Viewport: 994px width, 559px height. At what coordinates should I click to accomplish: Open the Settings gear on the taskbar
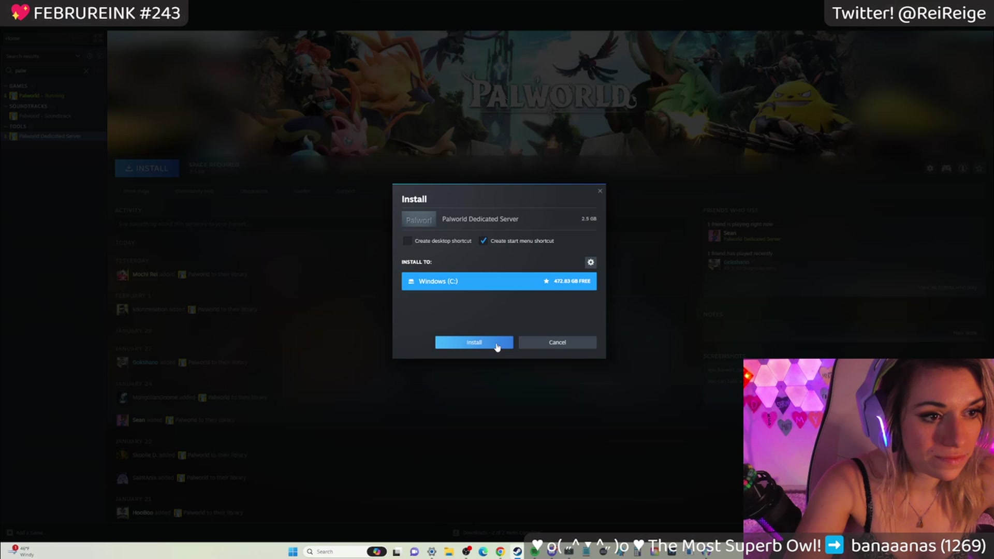[x=431, y=552]
